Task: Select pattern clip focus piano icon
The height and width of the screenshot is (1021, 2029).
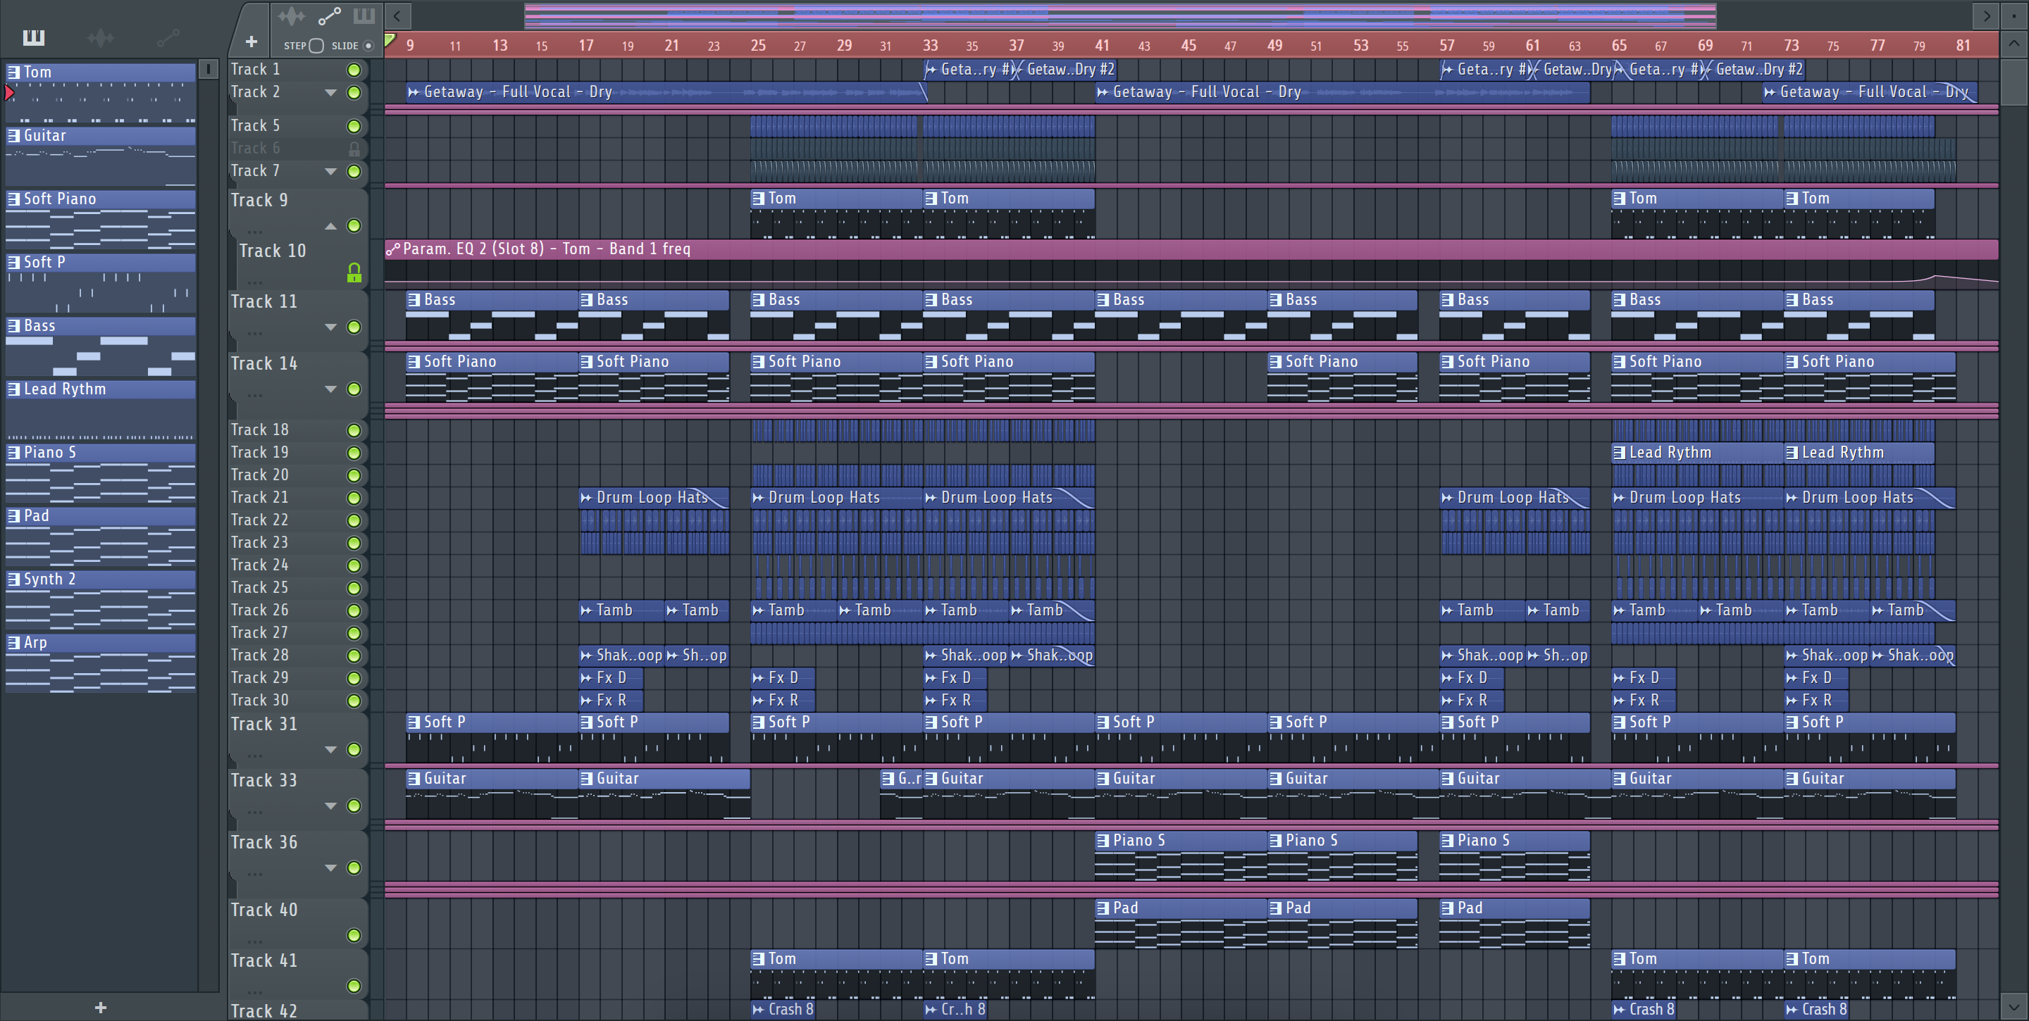Action: 364,15
